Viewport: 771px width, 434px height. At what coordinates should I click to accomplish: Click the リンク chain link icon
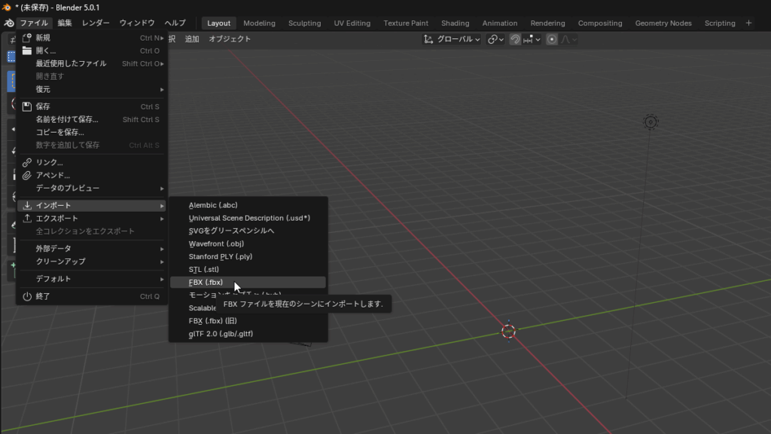(27, 163)
